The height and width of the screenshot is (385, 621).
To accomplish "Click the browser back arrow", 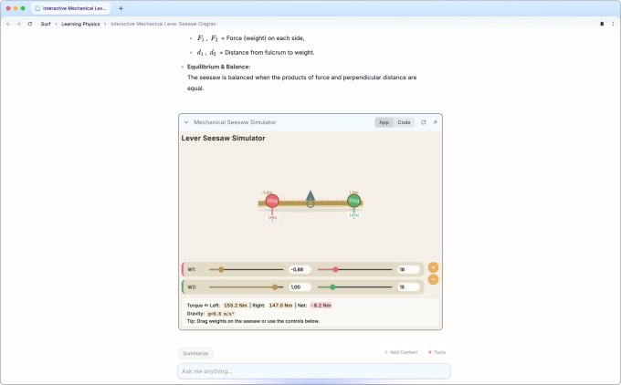I will (8, 24).
